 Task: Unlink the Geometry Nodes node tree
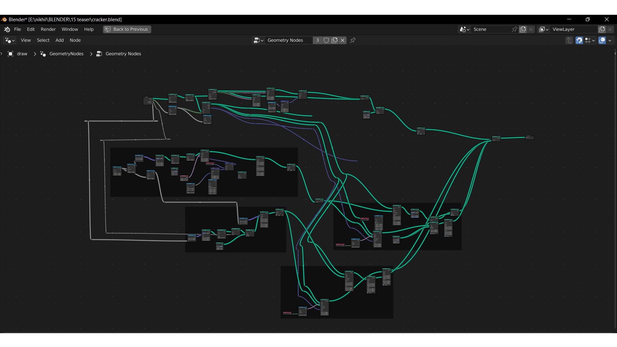pos(343,40)
